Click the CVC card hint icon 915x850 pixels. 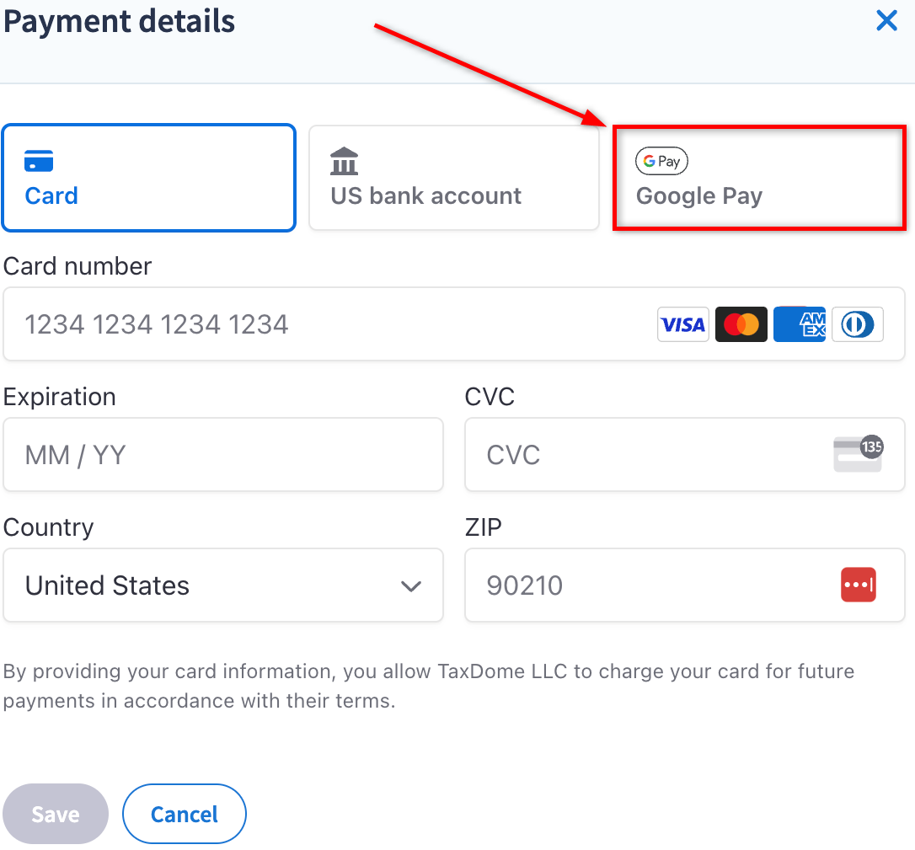[858, 454]
